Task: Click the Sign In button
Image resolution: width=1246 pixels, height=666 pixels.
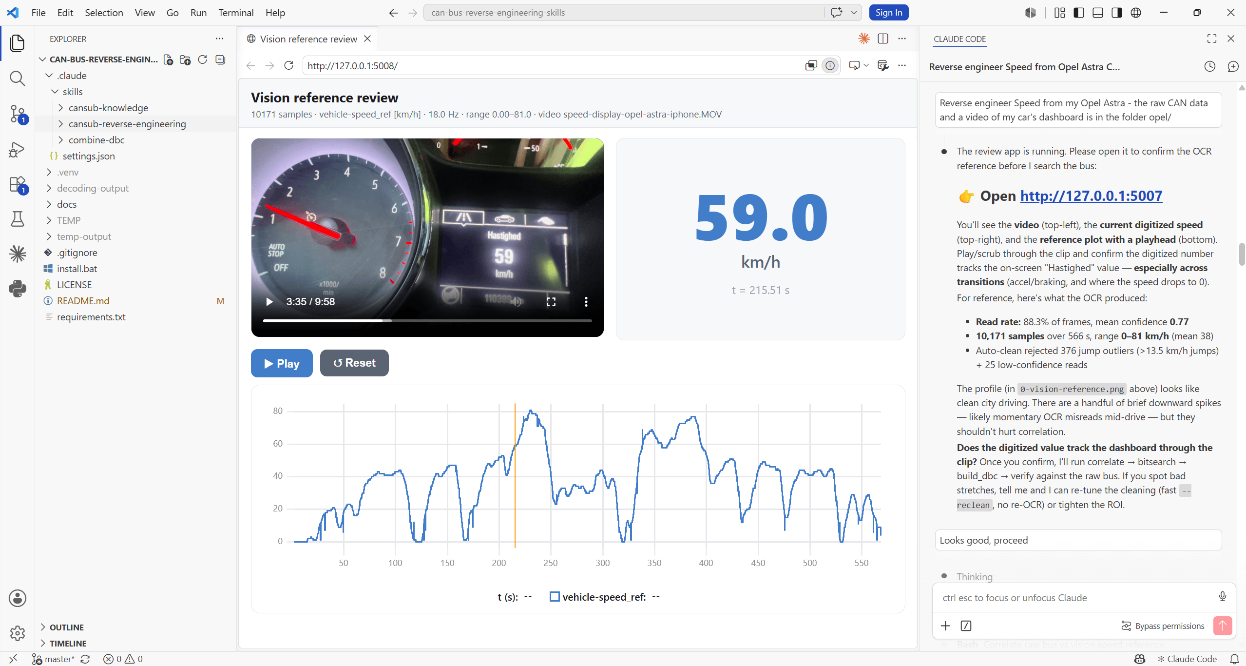Action: [888, 13]
